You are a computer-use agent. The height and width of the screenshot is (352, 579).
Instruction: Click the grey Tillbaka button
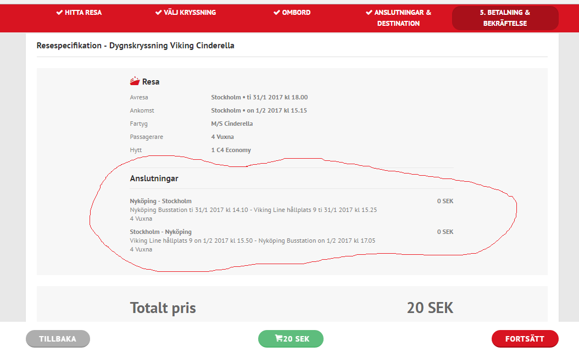pyautogui.click(x=58, y=339)
